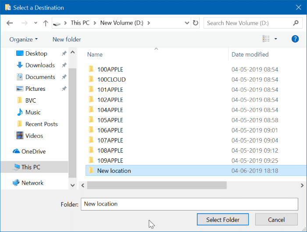Refresh the New Volume (D:) listing
This screenshot has width=307, height=232.
coord(196,23)
